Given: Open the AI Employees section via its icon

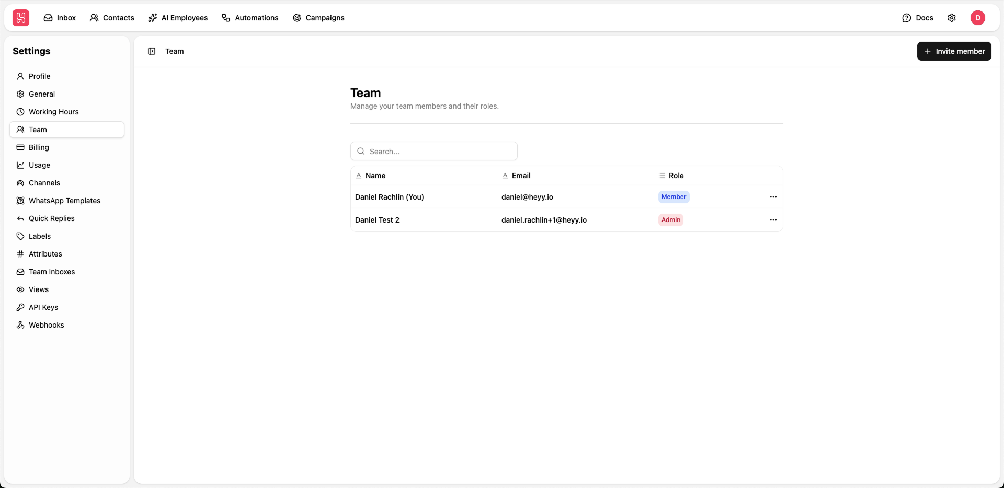Looking at the screenshot, I should point(152,17).
